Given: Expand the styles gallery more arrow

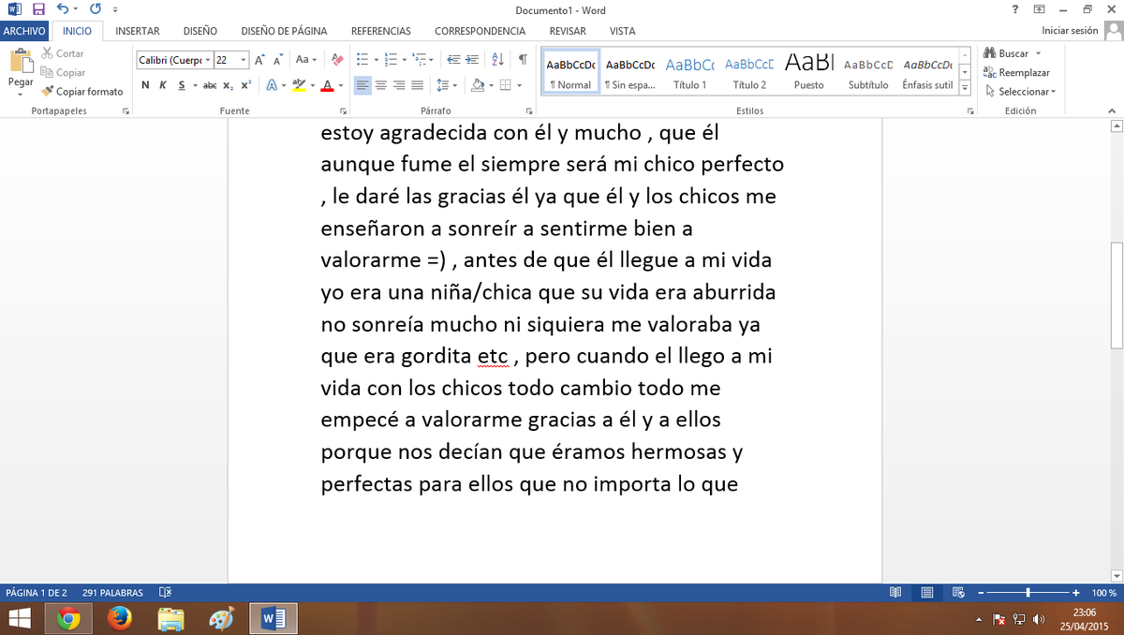Looking at the screenshot, I should pos(965,88).
